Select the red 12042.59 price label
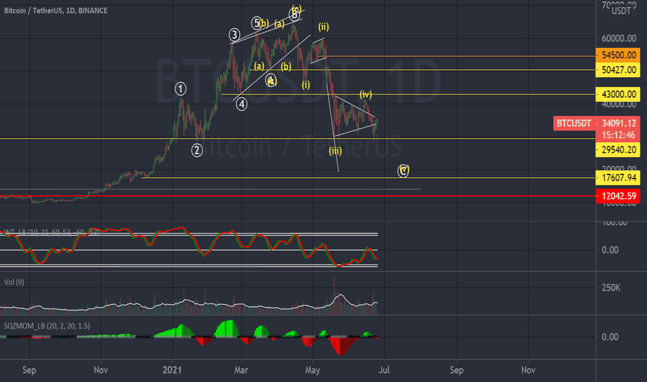The width and height of the screenshot is (647, 382). [618, 196]
